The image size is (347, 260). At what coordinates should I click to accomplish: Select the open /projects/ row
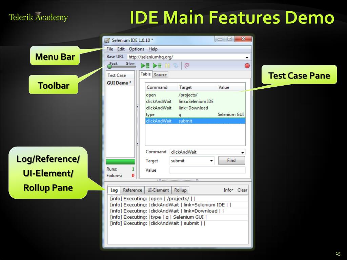[195, 95]
